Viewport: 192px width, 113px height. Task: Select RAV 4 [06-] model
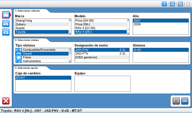tap(101, 32)
